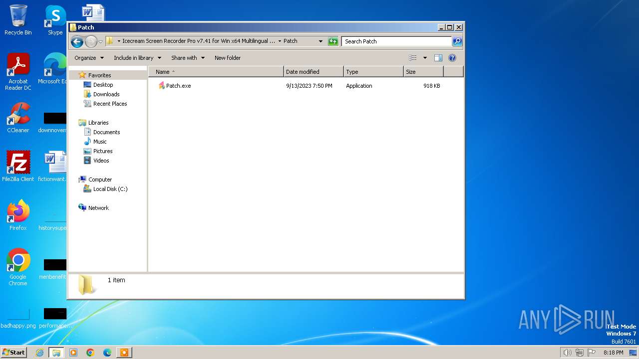Viewport: 639px width, 359px height.
Task: Open the More view options dropdown arrow
Action: [425, 58]
